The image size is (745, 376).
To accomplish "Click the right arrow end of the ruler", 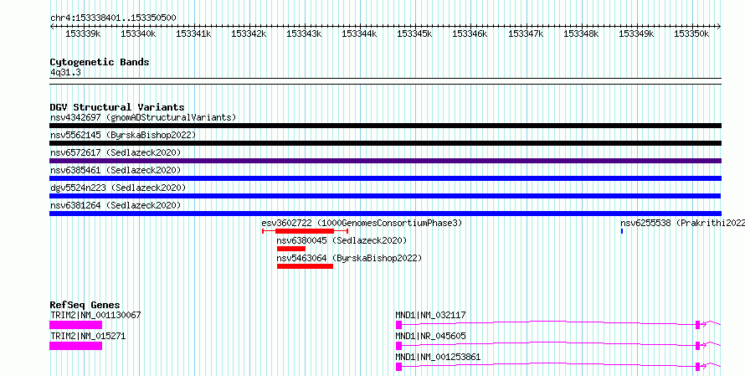I will tap(719, 27).
